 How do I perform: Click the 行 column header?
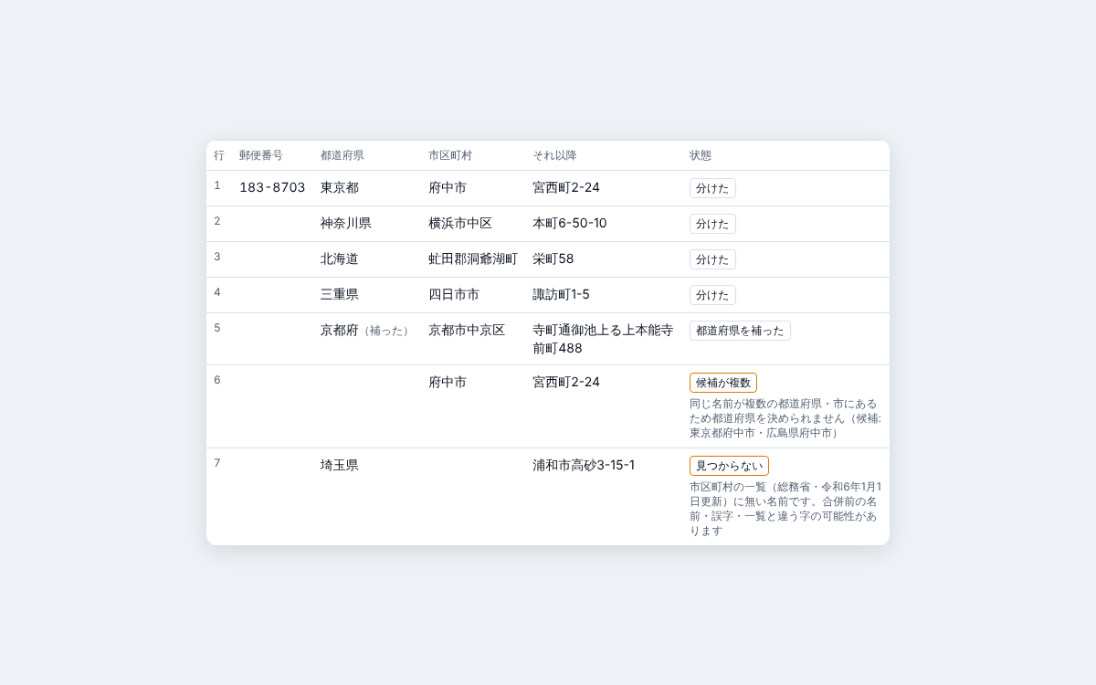coord(219,155)
